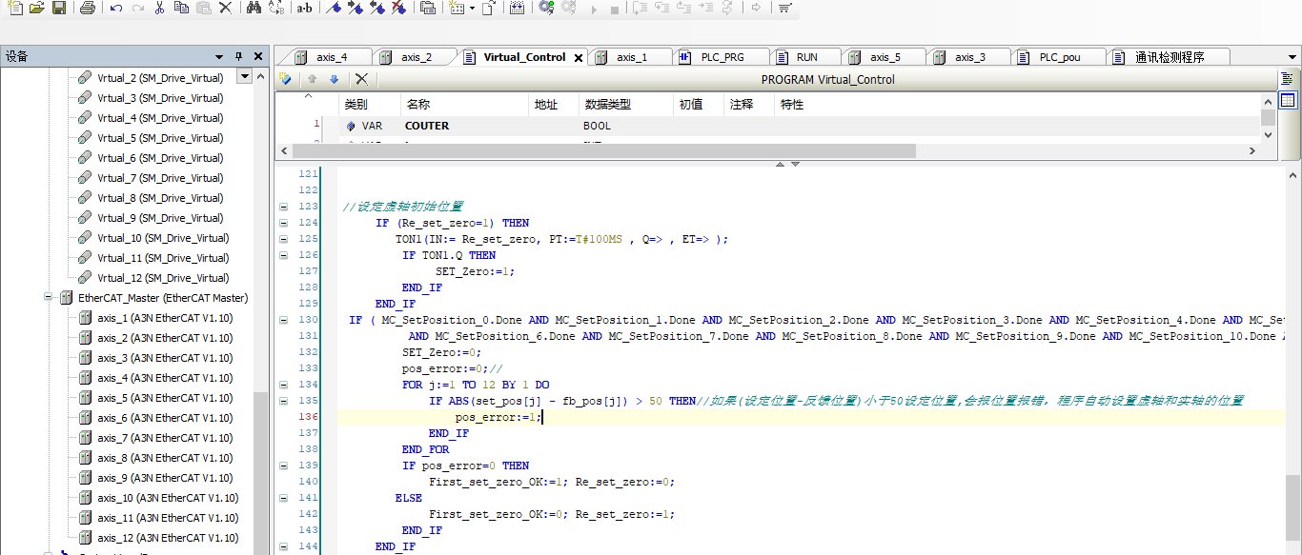Open dropdown next to Vrtual_2 node
Viewport: 1302px width, 555px height.
(245, 76)
